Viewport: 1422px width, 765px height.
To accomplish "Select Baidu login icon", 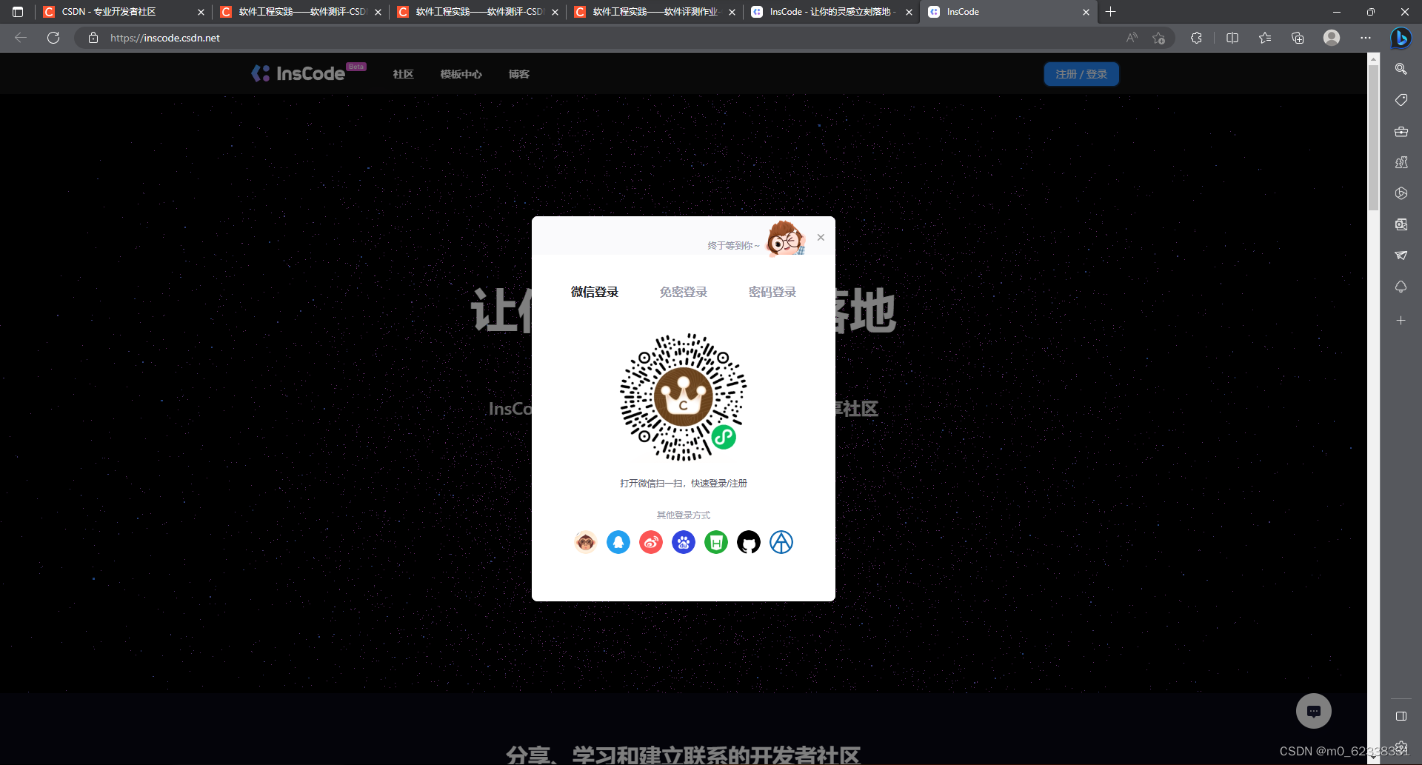I will coord(684,541).
